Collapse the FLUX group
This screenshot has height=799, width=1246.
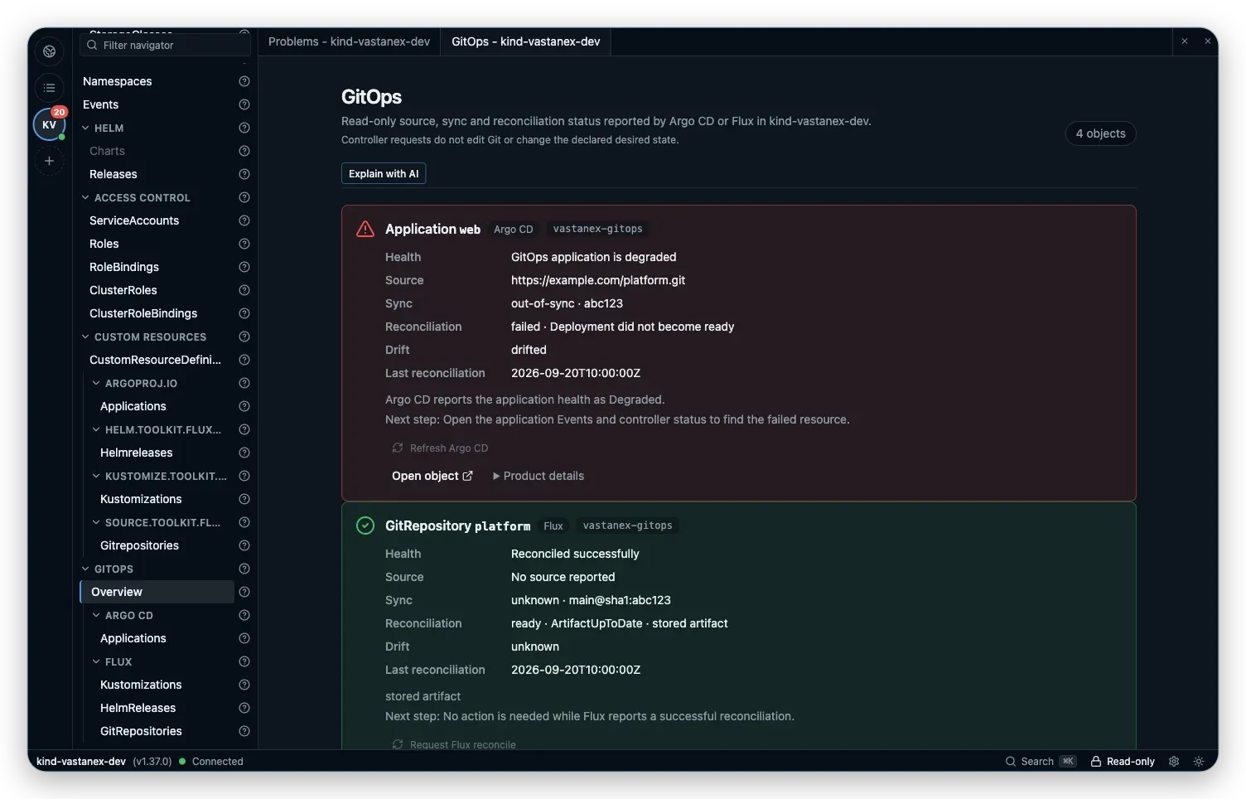click(96, 661)
